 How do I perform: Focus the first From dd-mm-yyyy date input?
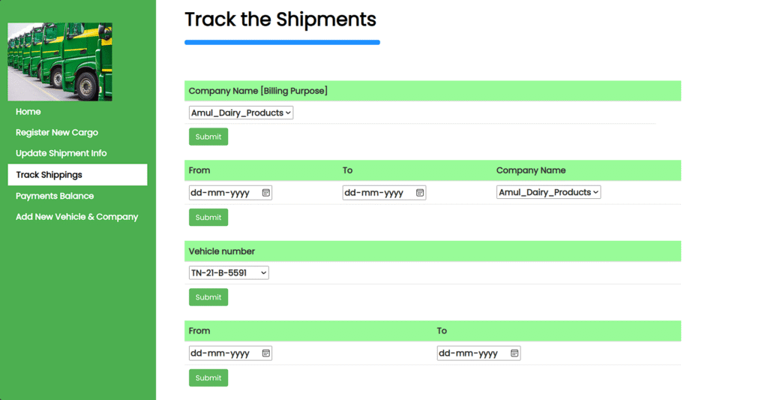point(230,193)
